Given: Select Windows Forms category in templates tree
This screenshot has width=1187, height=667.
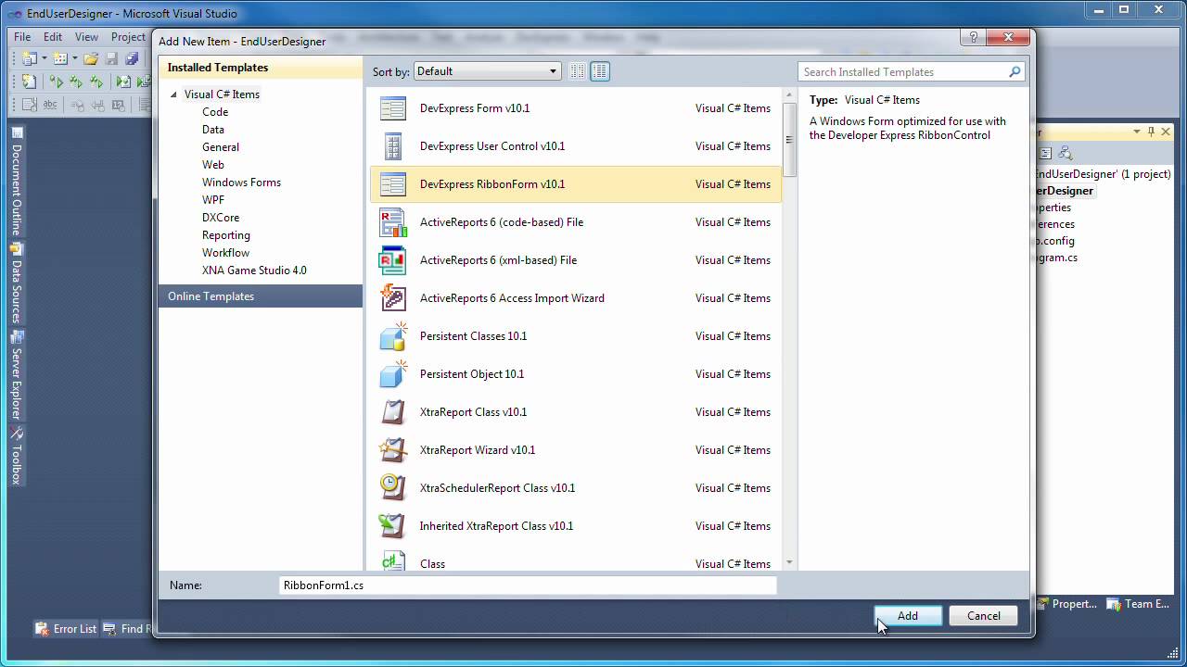Looking at the screenshot, I should (x=241, y=182).
